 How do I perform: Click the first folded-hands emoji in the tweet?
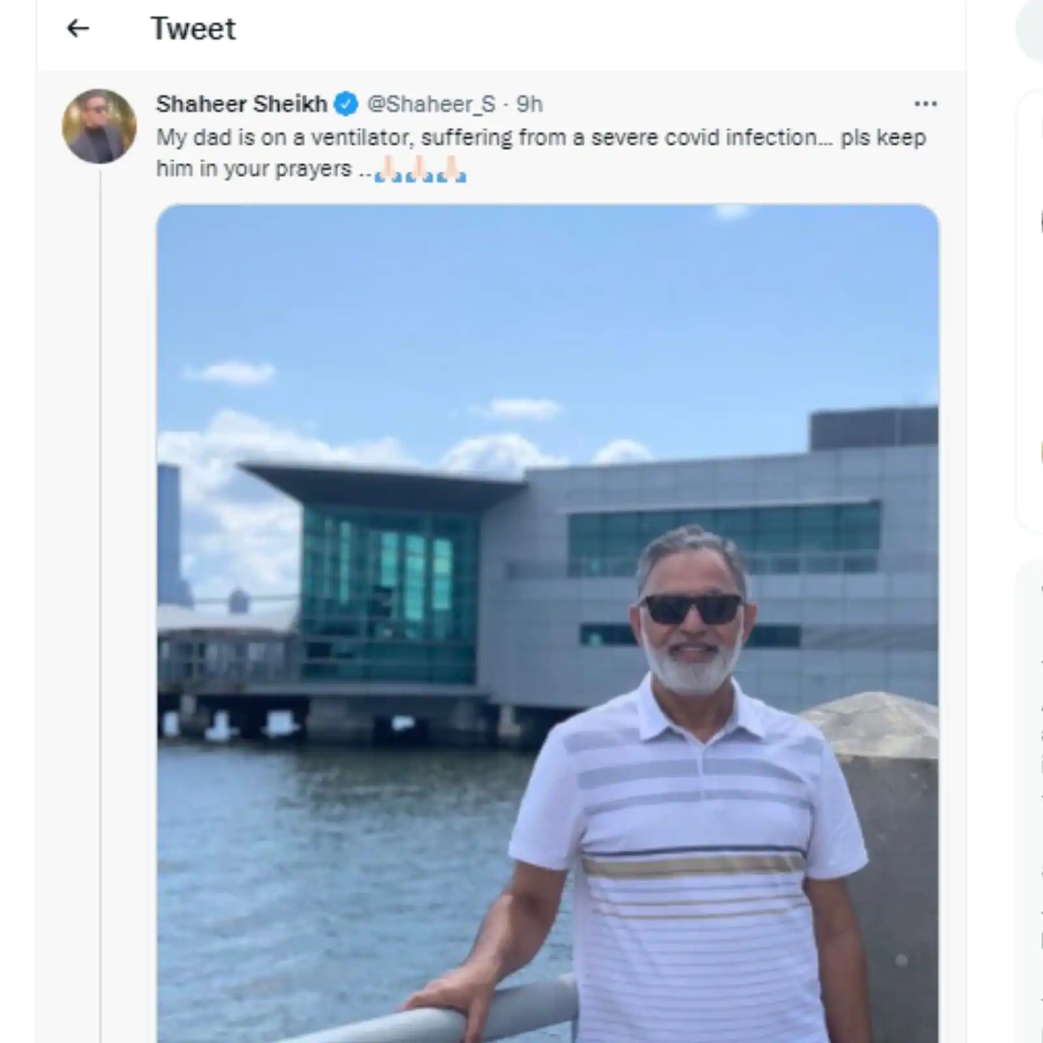[x=388, y=169]
